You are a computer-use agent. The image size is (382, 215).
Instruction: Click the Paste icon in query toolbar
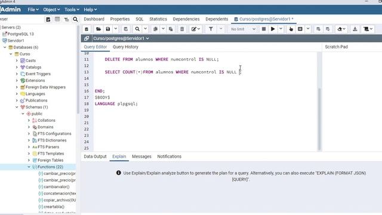coord(171,29)
